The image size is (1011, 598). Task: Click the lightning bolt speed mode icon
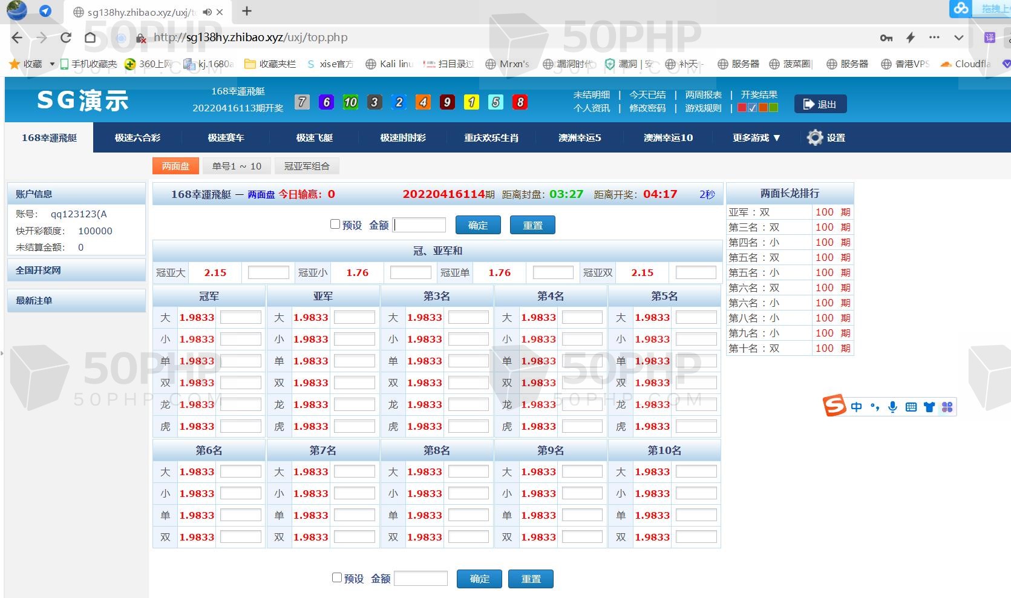coord(911,38)
